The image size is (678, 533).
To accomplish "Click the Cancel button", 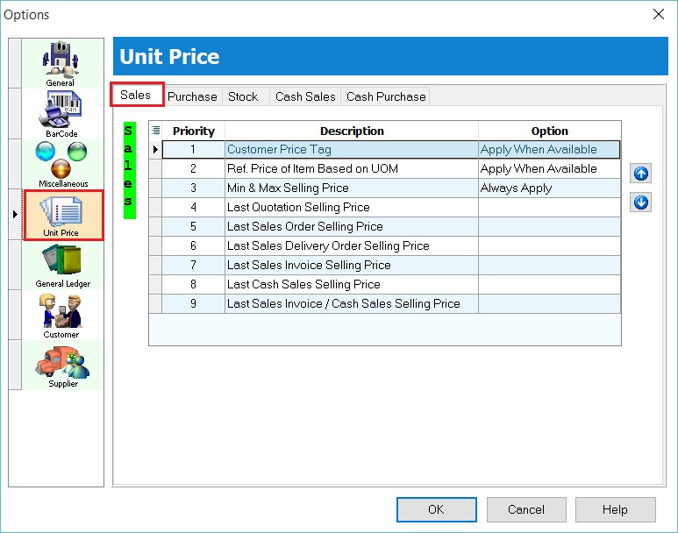I will tap(526, 509).
